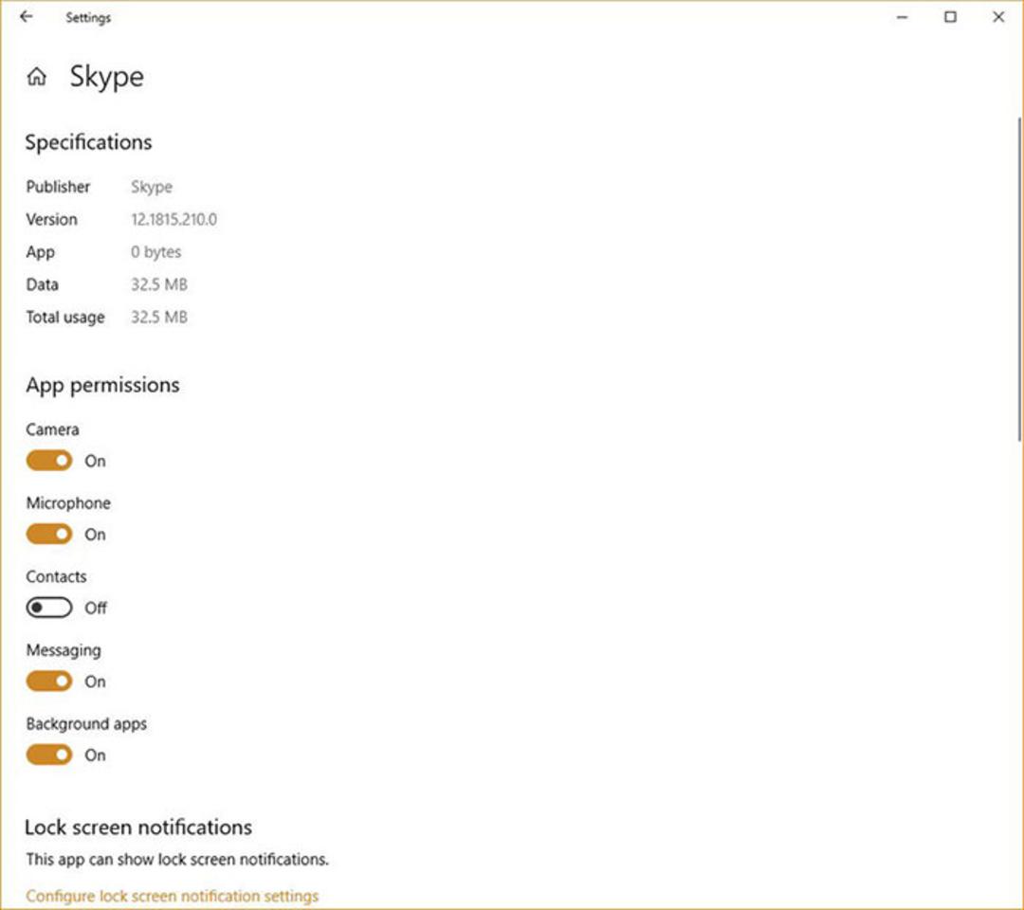Turn off the Camera permission toggle

pyautogui.click(x=49, y=461)
